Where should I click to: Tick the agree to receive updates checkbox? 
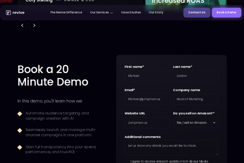(126, 161)
